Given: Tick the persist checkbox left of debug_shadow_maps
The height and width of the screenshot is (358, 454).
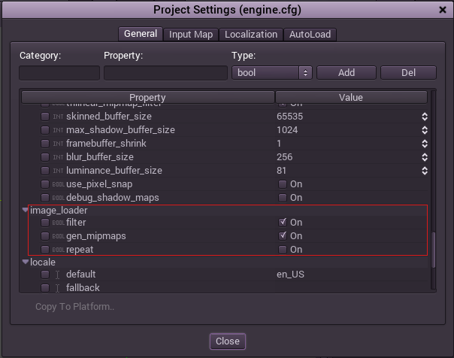Looking at the screenshot, I should coord(45,198).
